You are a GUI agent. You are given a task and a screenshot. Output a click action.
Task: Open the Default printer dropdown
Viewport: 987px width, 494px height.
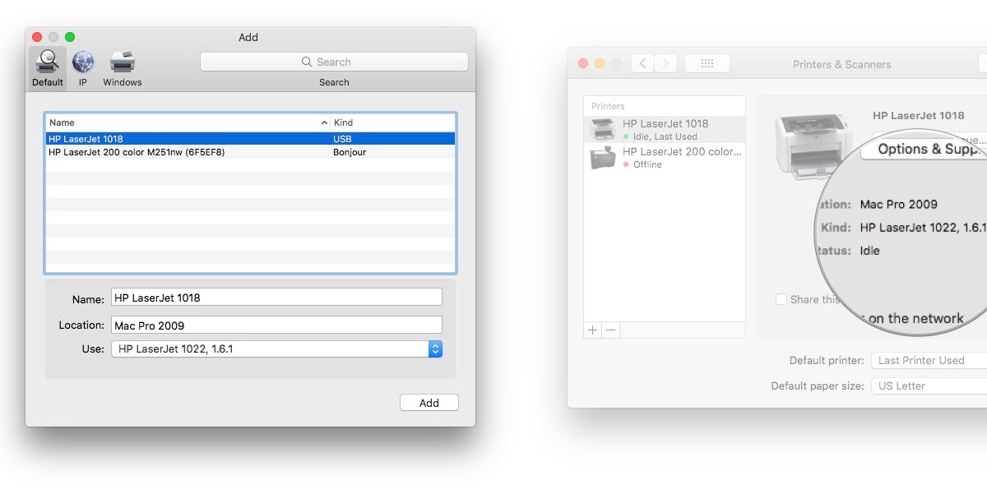pyautogui.click(x=929, y=360)
